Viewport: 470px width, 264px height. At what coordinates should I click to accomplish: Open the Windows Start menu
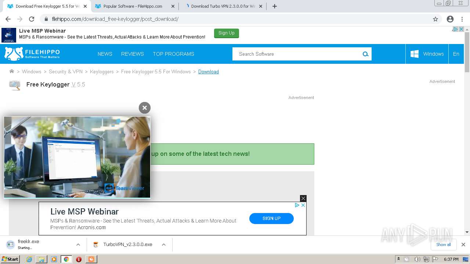click(x=10, y=259)
